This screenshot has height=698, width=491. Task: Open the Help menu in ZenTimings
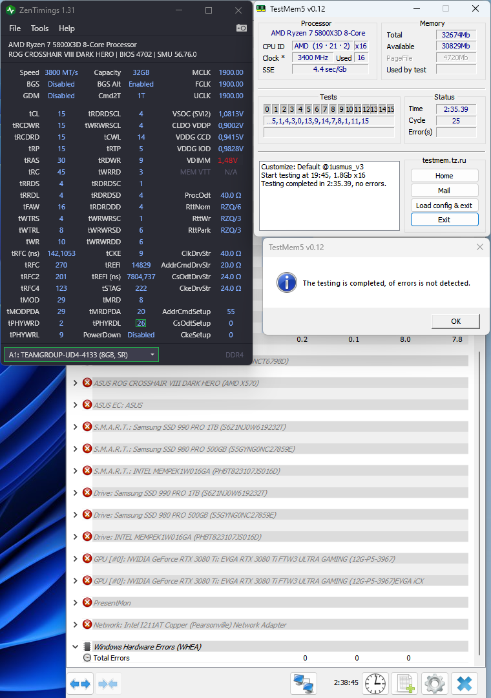67,28
